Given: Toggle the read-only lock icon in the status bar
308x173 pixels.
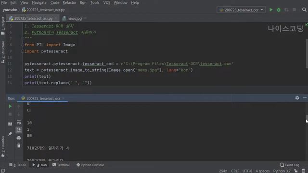Looking at the screenshot, I should 295,171.
